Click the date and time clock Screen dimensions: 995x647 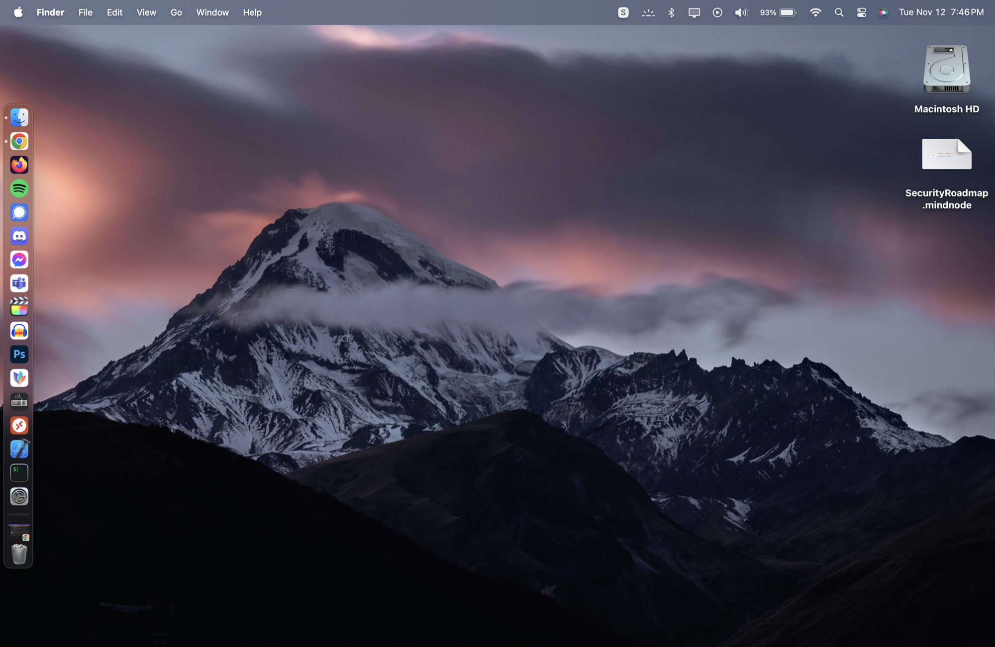tap(941, 12)
